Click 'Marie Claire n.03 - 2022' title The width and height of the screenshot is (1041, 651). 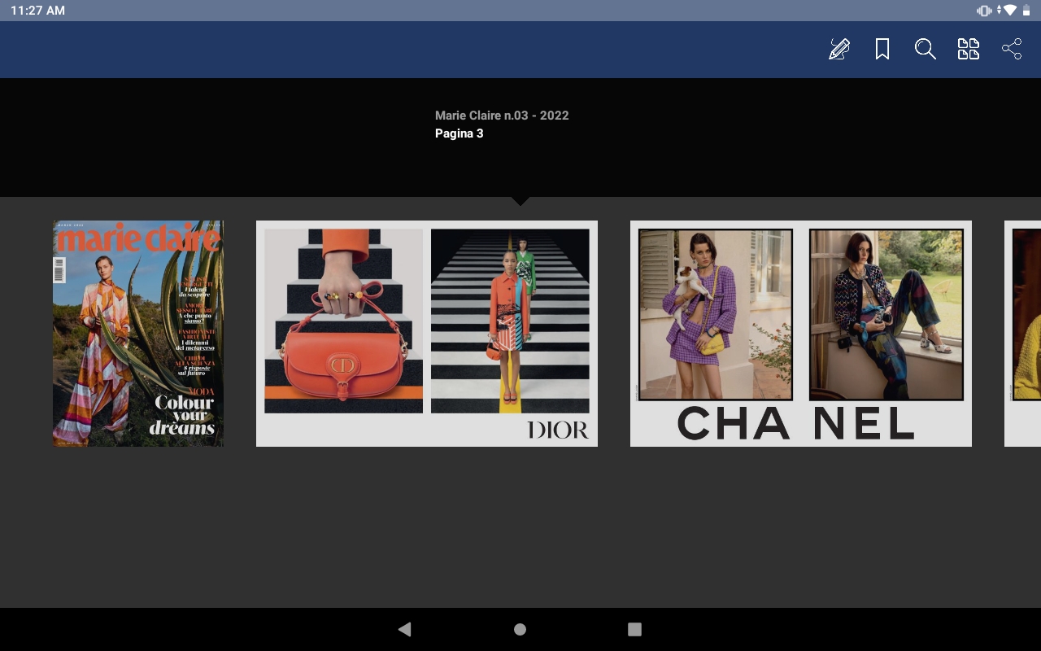coord(502,116)
